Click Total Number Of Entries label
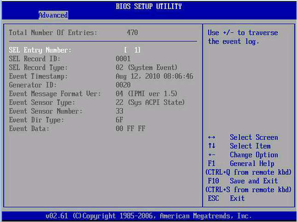 click(x=53, y=32)
